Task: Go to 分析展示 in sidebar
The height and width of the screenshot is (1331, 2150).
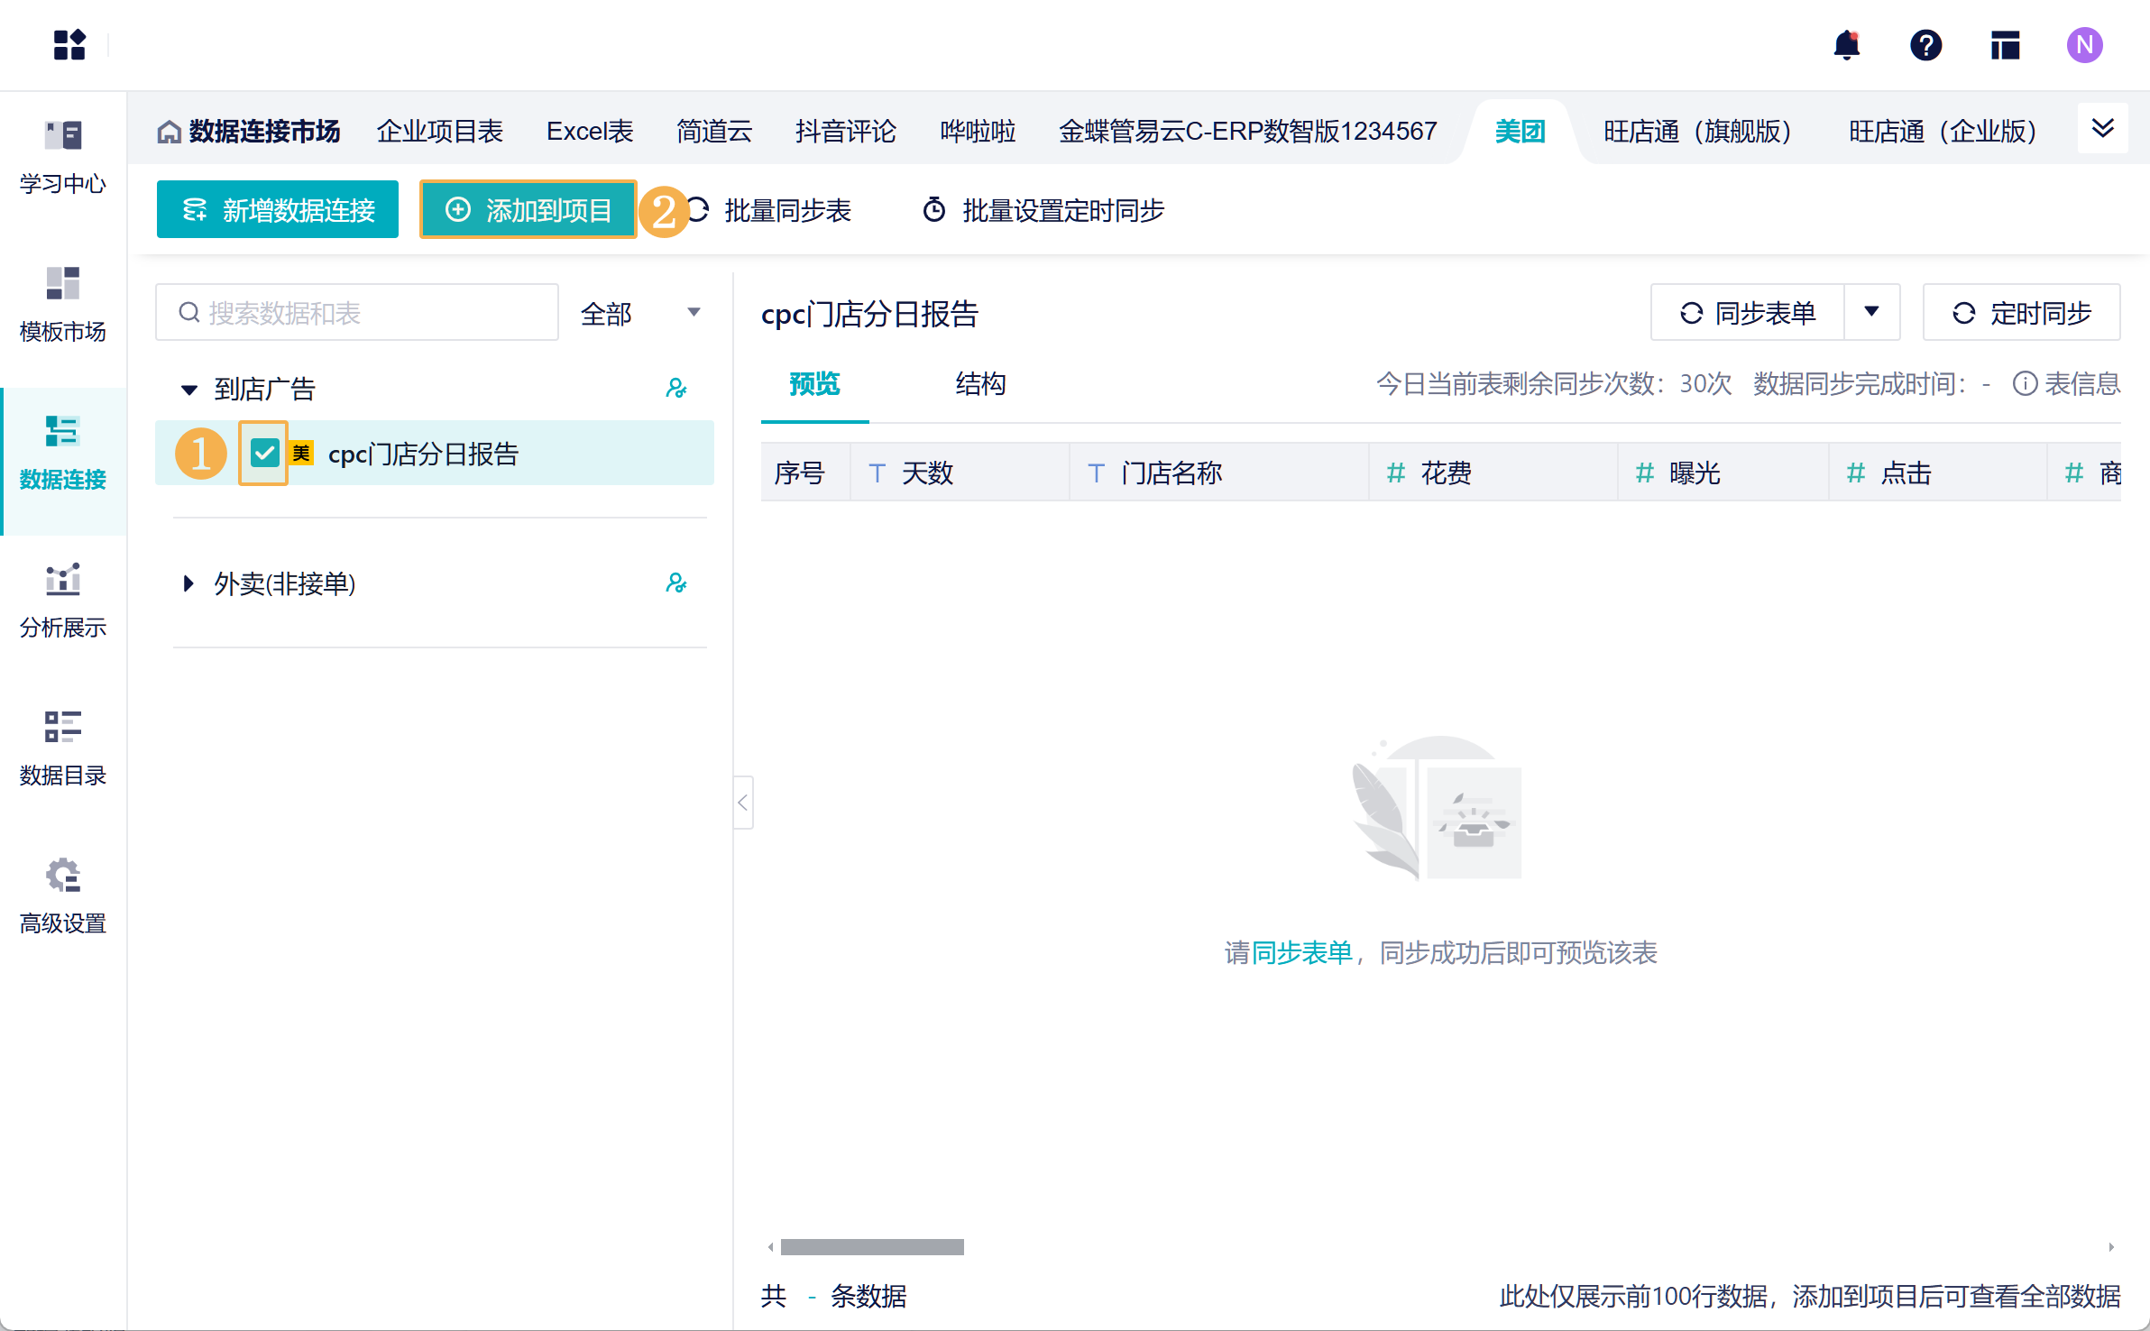Action: (x=63, y=601)
